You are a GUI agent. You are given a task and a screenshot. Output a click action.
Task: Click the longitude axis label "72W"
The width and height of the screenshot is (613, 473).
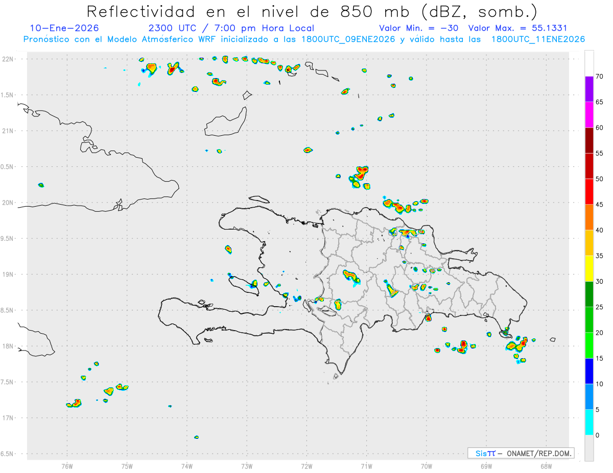(306, 466)
